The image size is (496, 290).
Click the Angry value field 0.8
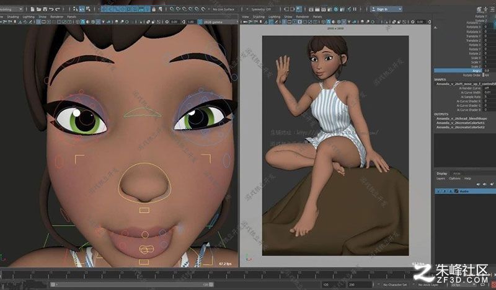[x=490, y=71]
